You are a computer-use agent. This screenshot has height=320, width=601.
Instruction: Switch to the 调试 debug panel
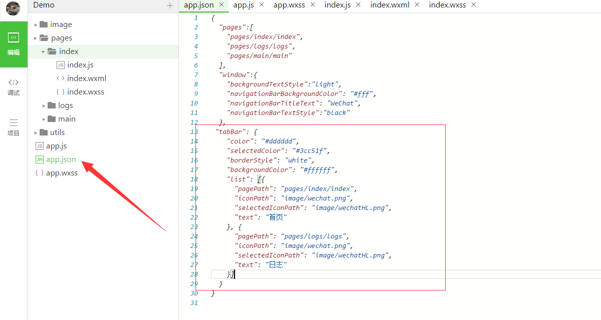(x=14, y=87)
